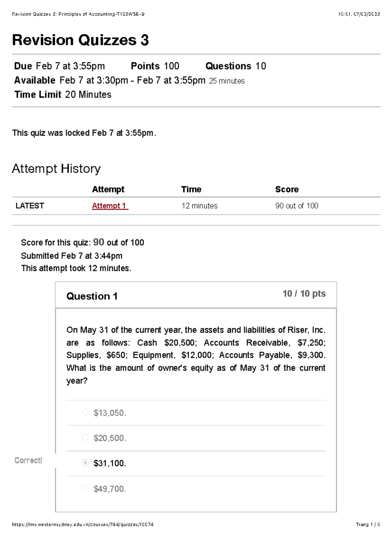Screen dimensions: 392x555
Task: Open the Attempt 1 link
Action: point(110,206)
